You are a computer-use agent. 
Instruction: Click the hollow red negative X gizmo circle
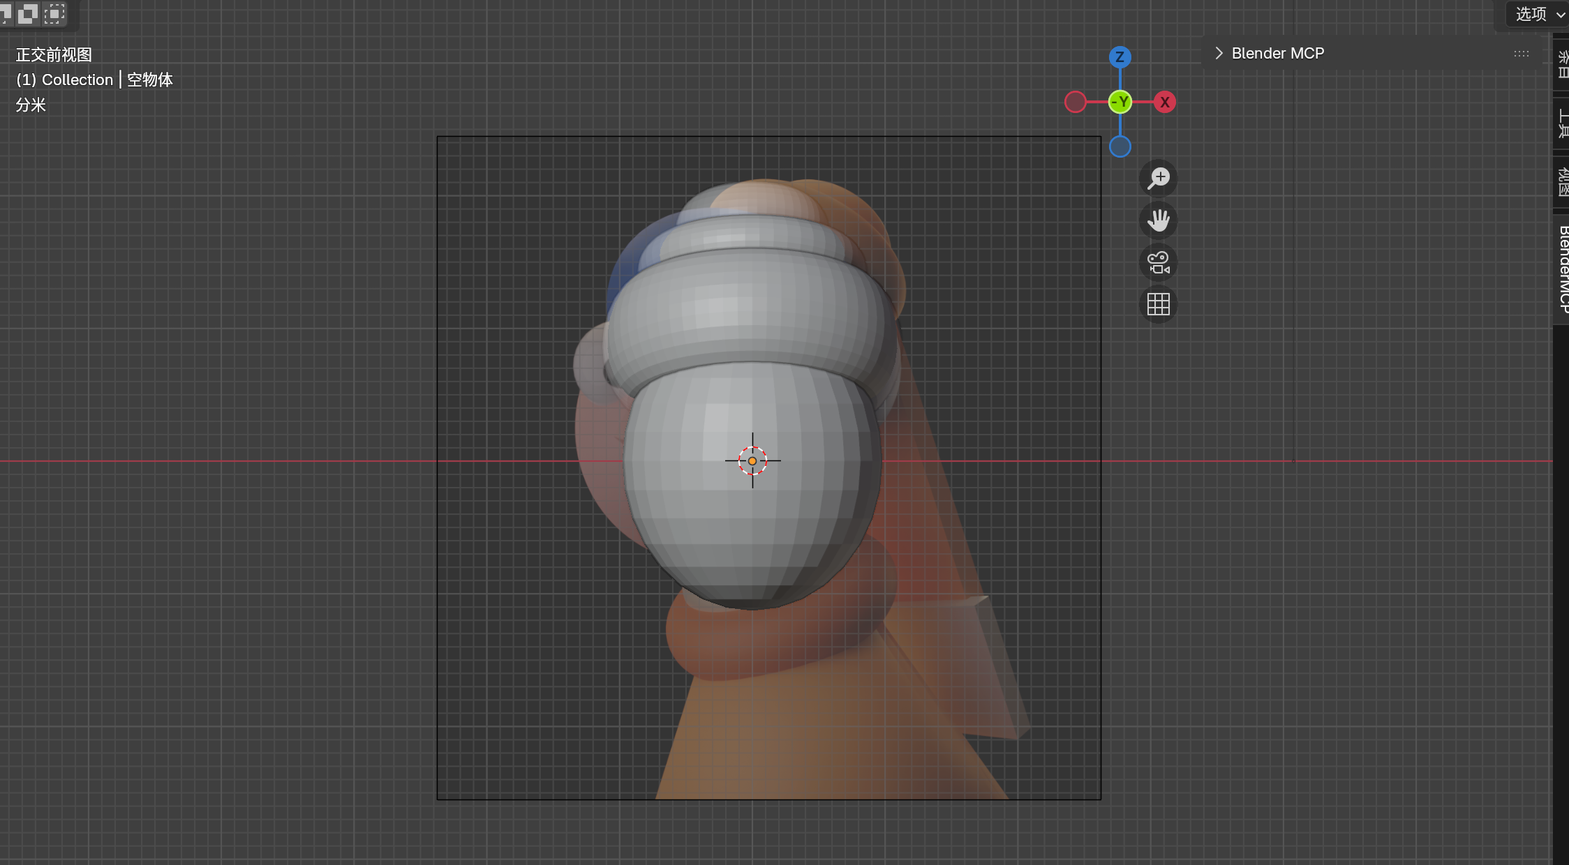(x=1075, y=102)
